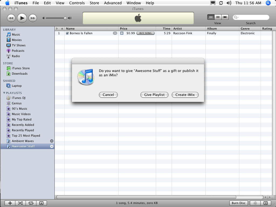Open the Advanced menu
The image size is (276, 207).
tap(113, 3)
